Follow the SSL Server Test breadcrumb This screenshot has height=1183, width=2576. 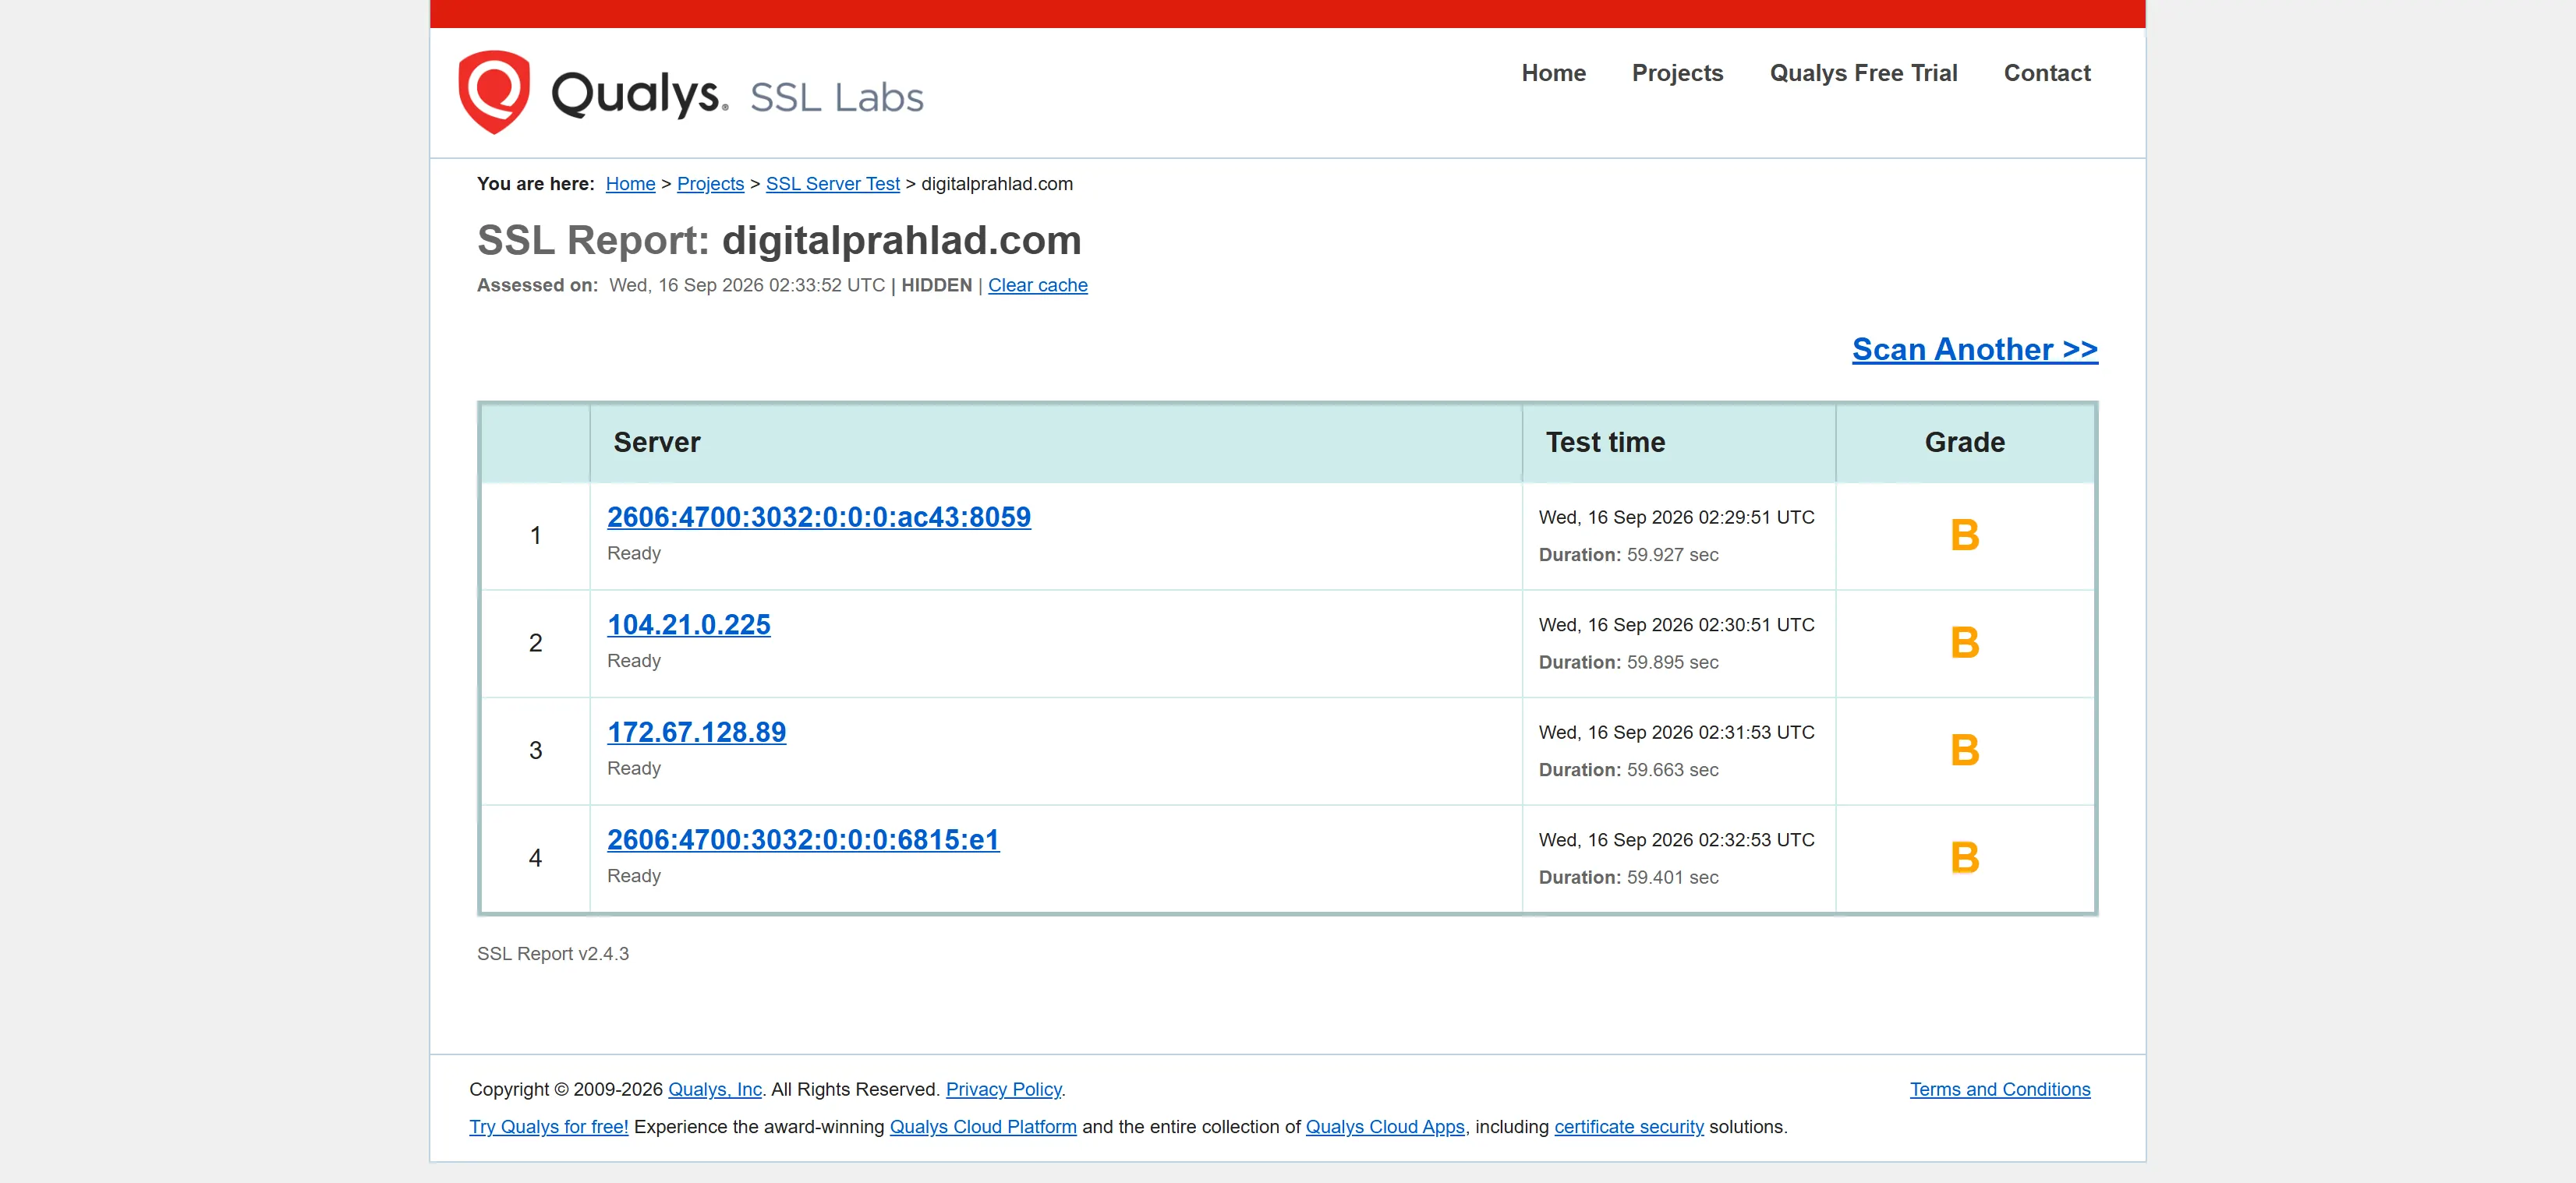pos(832,184)
